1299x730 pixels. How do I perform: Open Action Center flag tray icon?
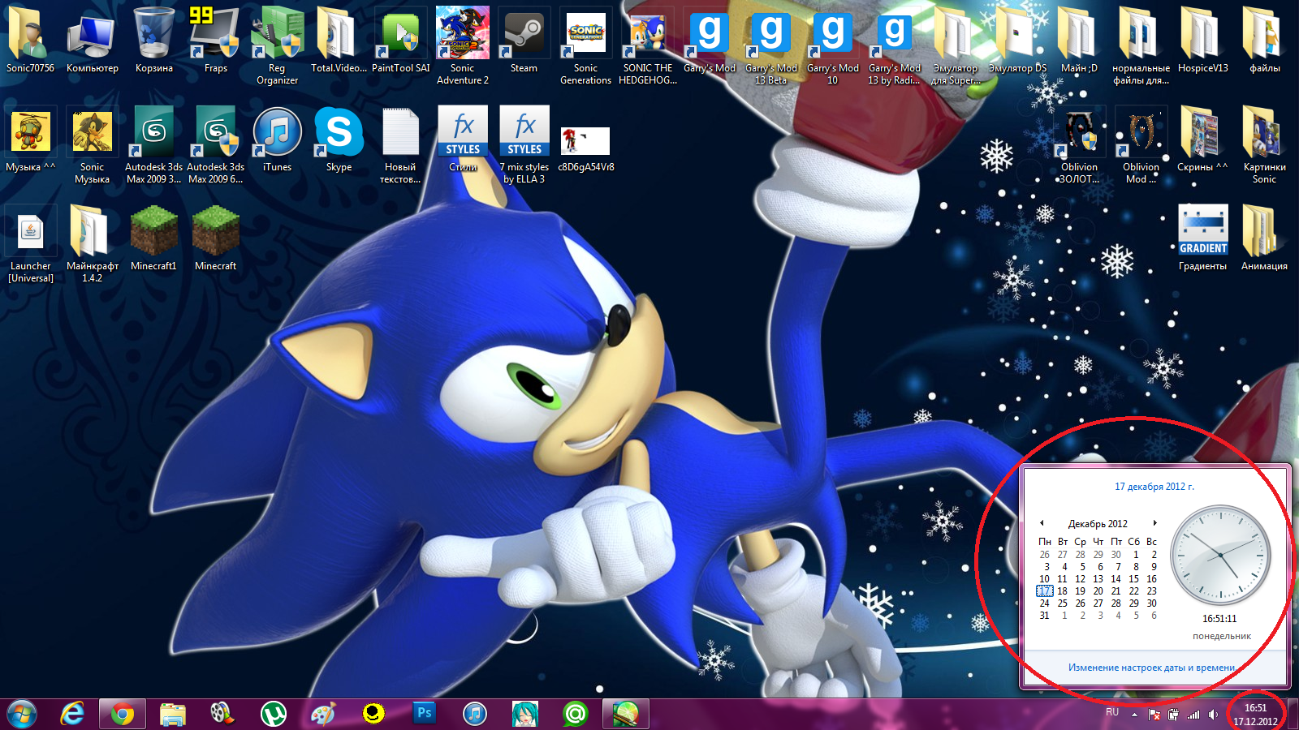[1154, 715]
